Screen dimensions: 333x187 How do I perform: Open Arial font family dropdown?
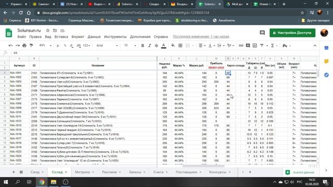[107, 46]
